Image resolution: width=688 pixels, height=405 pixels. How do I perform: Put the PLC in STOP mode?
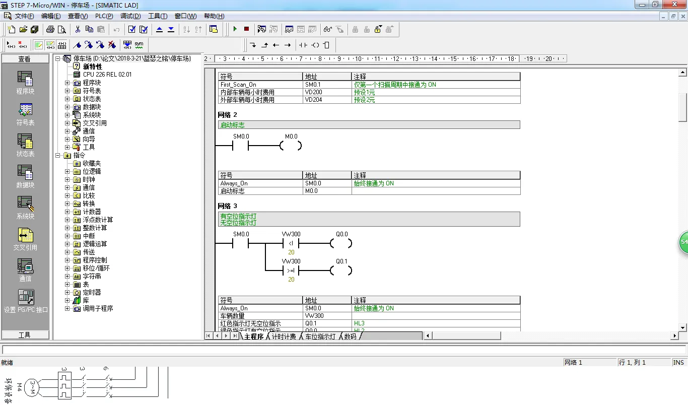point(246,29)
